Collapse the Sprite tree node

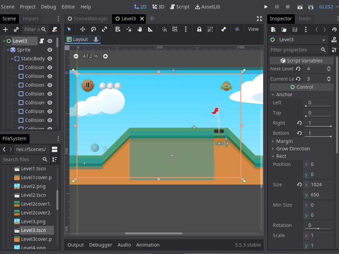coord(8,50)
